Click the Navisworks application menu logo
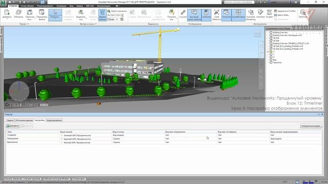 (4, 4)
